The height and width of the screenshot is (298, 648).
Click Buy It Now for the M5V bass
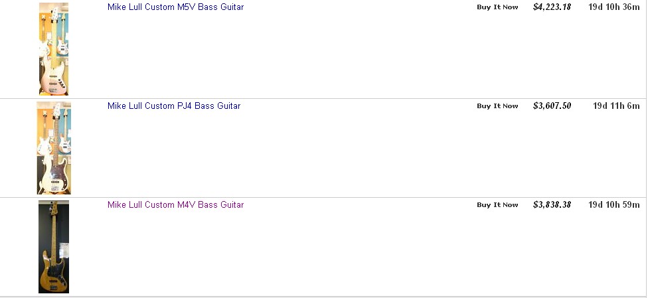[497, 7]
